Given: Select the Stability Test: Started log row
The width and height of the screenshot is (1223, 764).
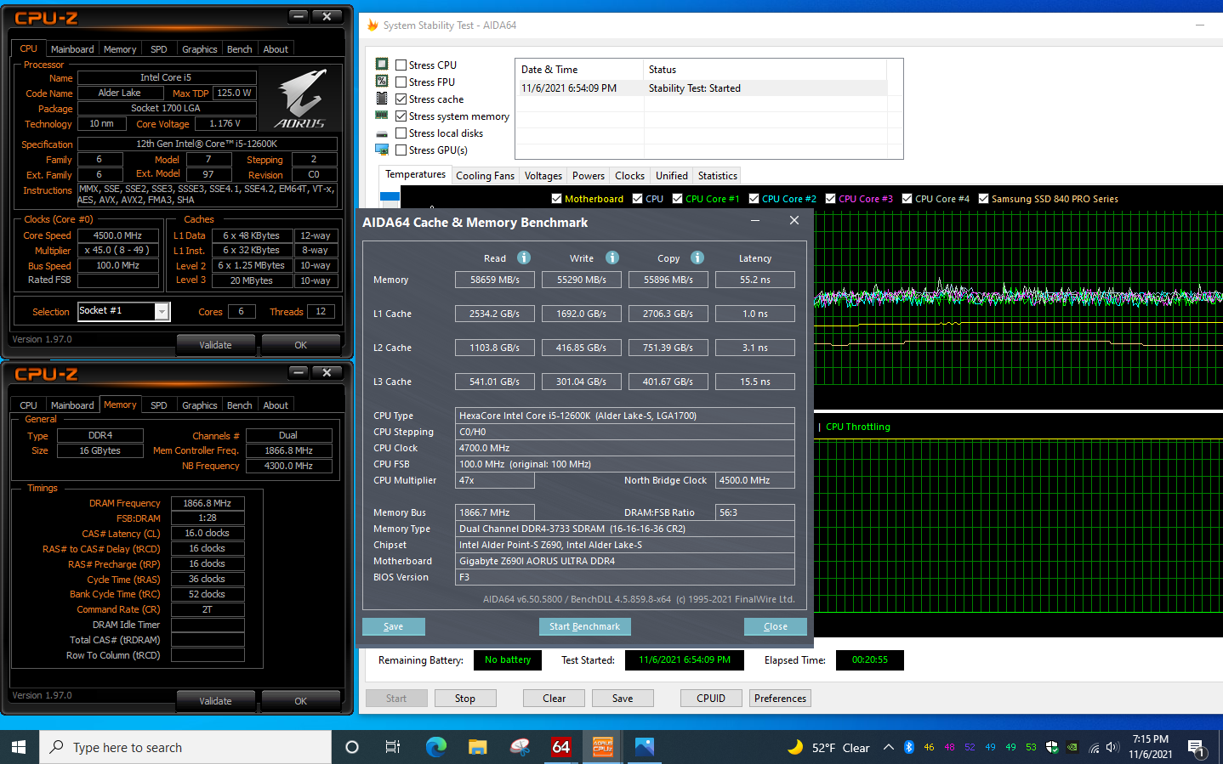Looking at the screenshot, I should pyautogui.click(x=703, y=88).
